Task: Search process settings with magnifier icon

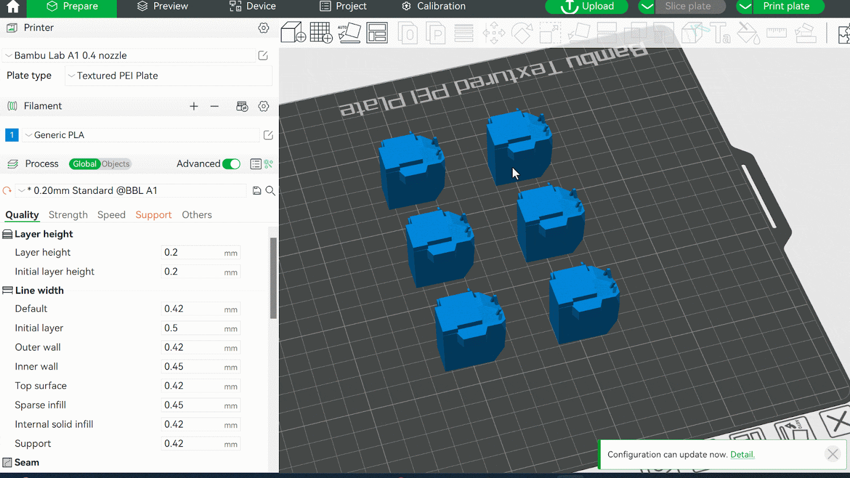Action: click(270, 191)
